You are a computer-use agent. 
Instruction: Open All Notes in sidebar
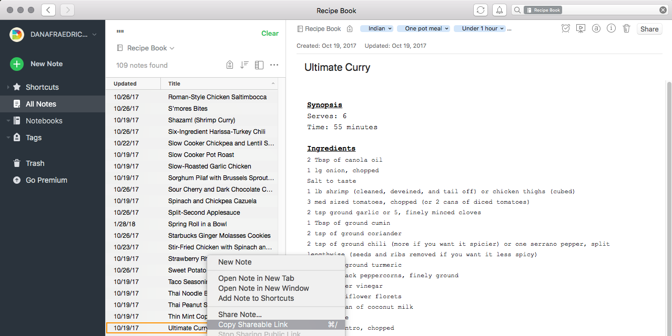click(53, 104)
